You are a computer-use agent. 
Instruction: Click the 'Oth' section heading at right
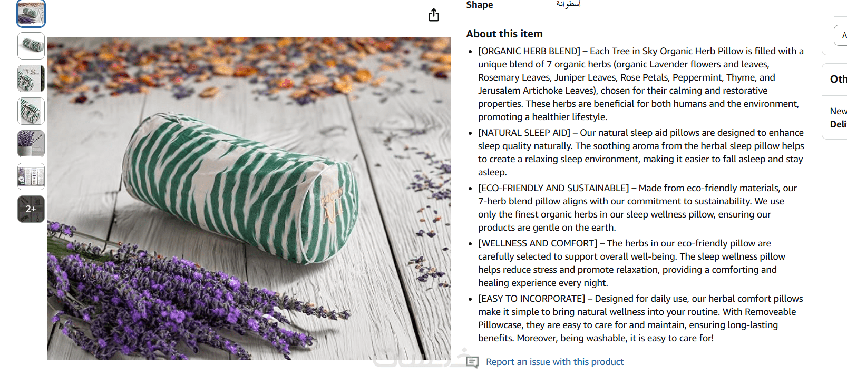838,79
